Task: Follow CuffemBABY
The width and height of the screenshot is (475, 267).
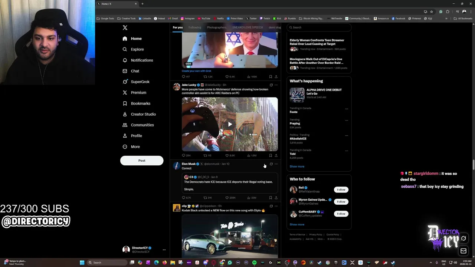Action: pos(341,214)
